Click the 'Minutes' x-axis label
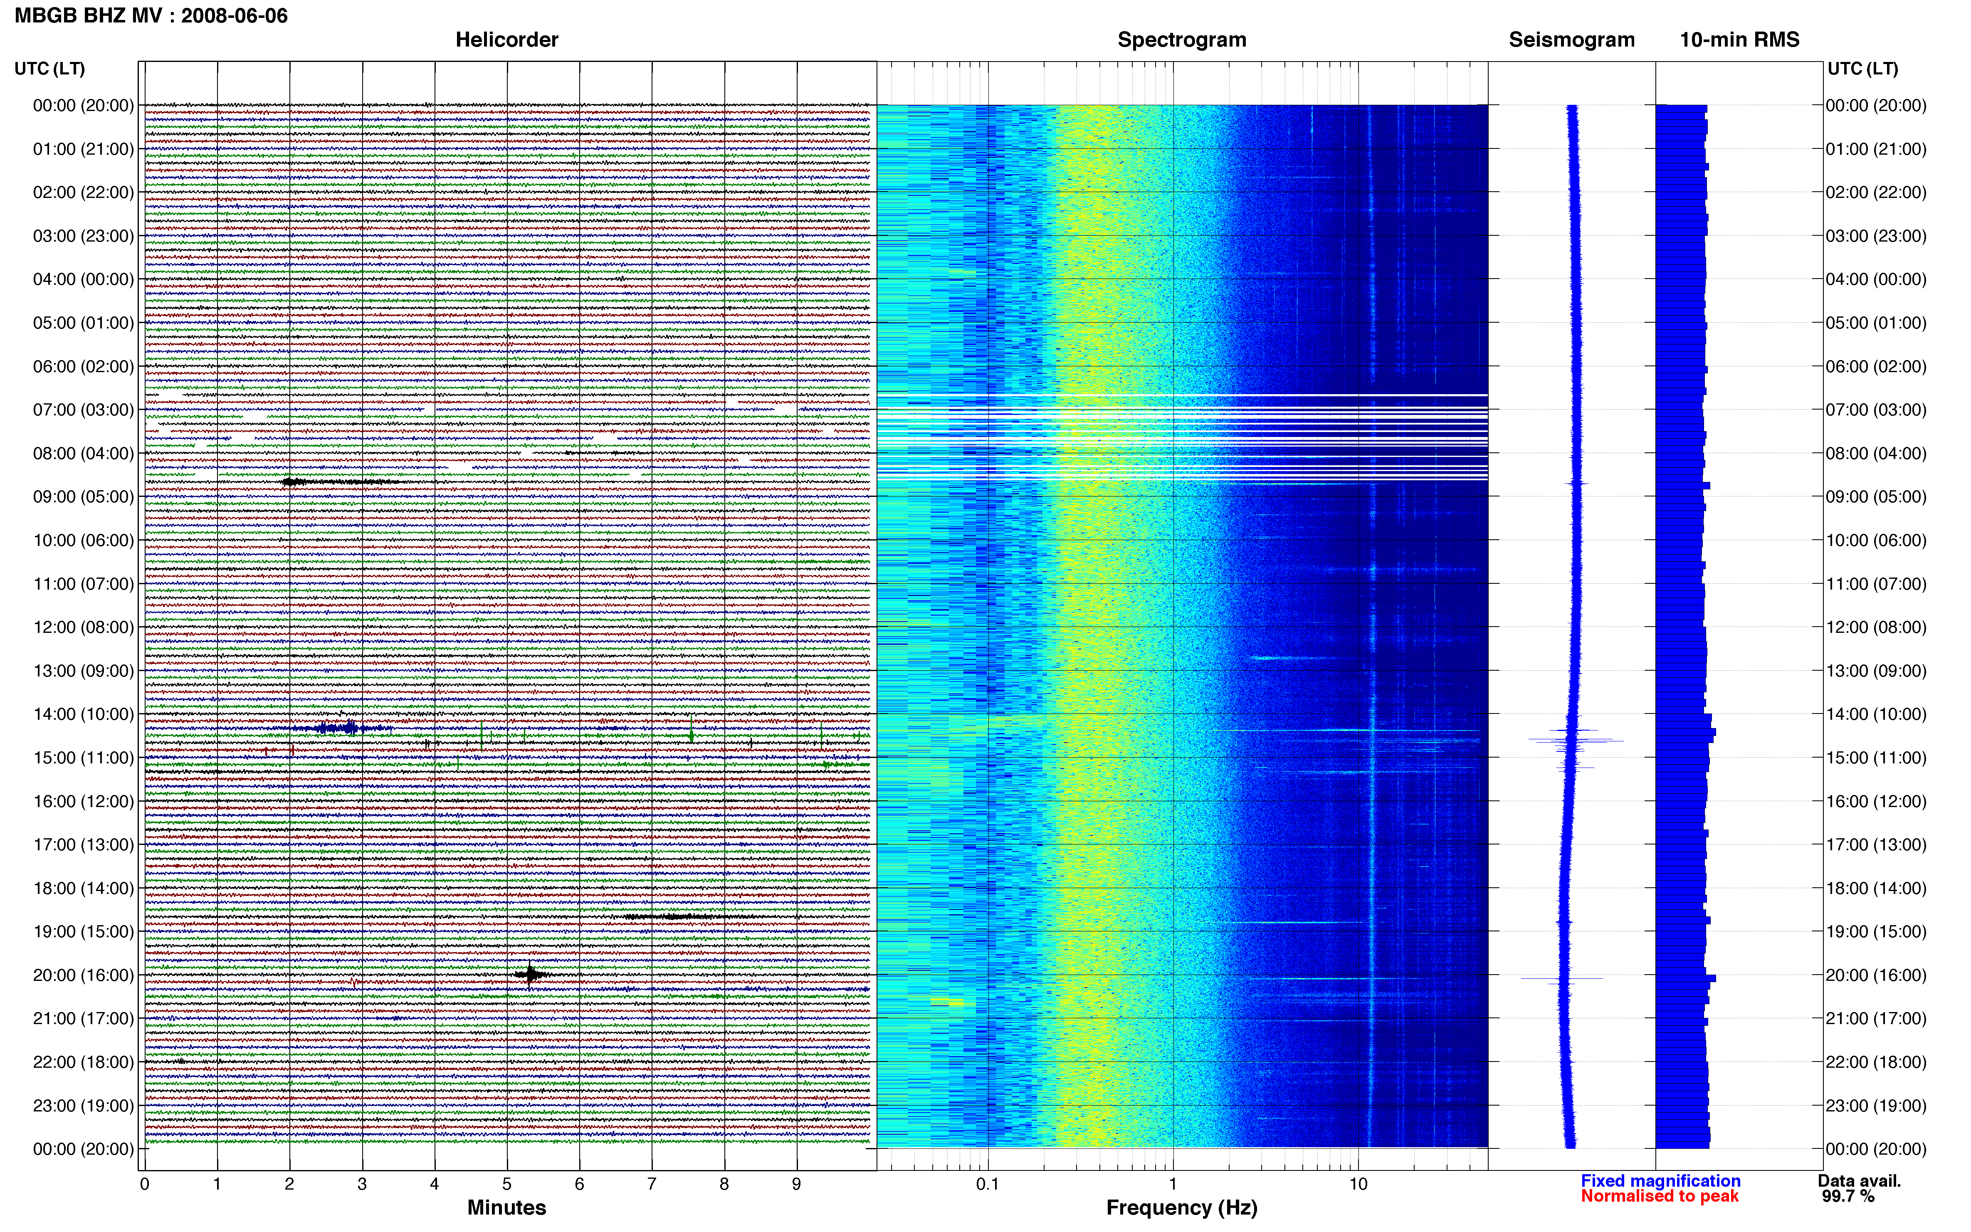This screenshot has height=1232, width=1971. [x=506, y=1207]
